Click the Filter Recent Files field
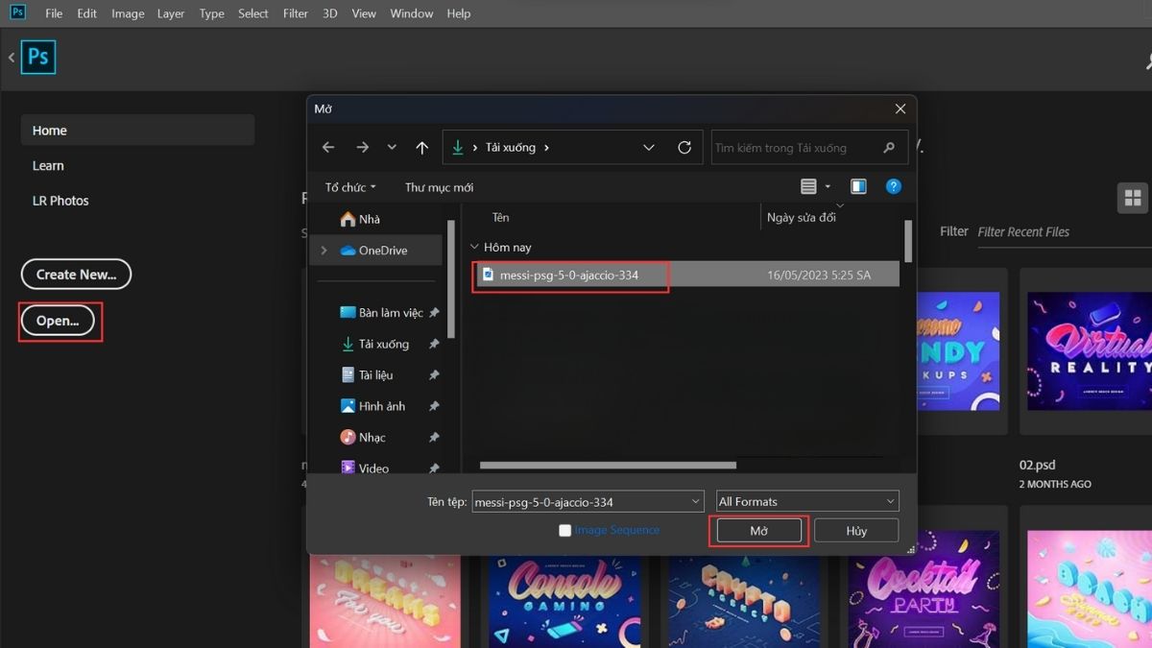Screen dimensions: 1152x648 pyautogui.click(x=1064, y=231)
